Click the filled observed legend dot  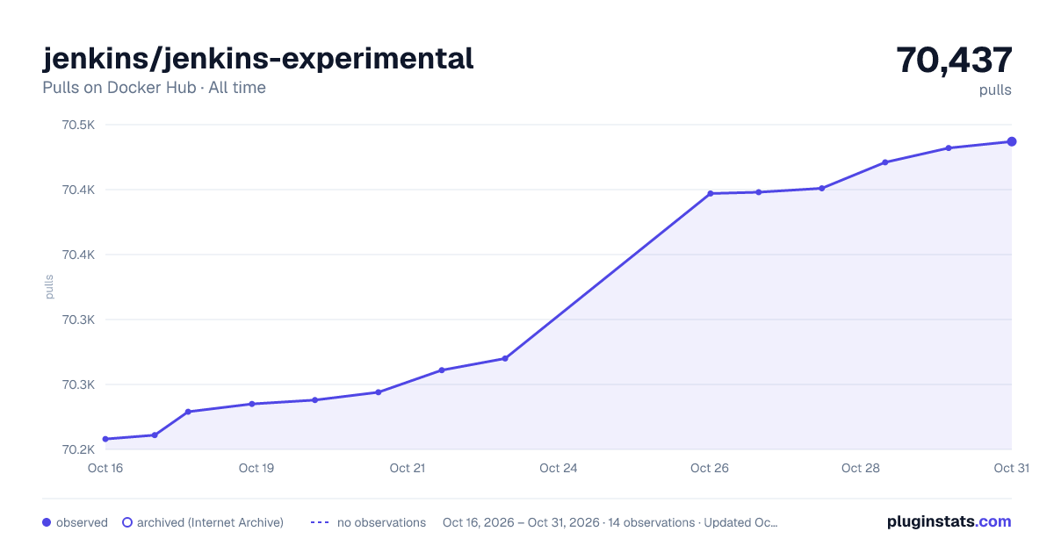click(x=47, y=522)
